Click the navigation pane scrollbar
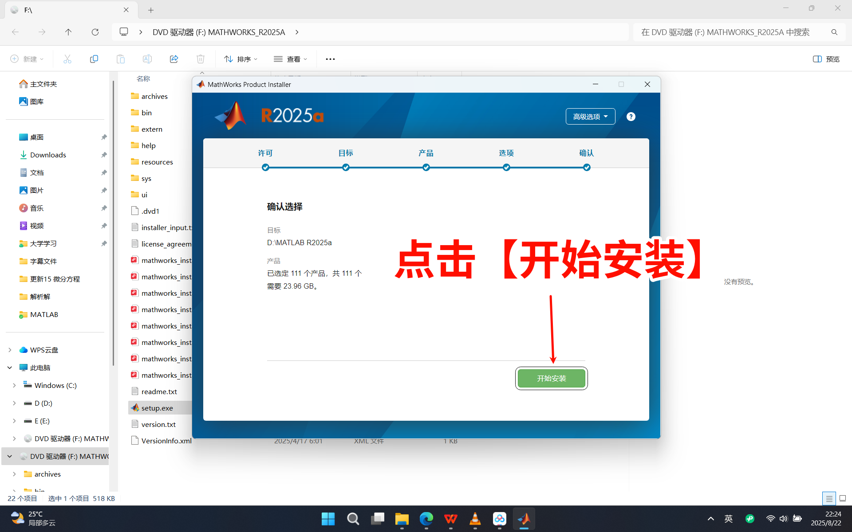 113,222
